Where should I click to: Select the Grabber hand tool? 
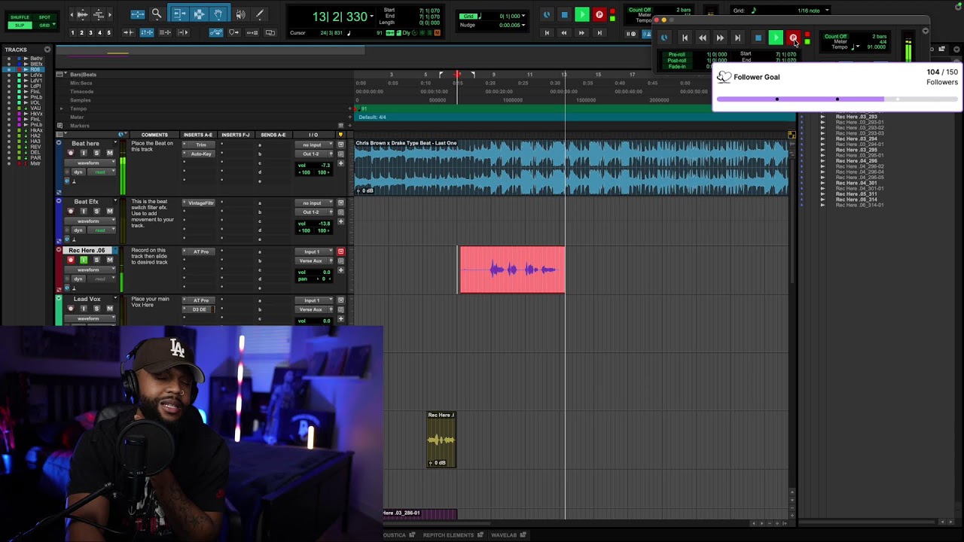point(218,14)
